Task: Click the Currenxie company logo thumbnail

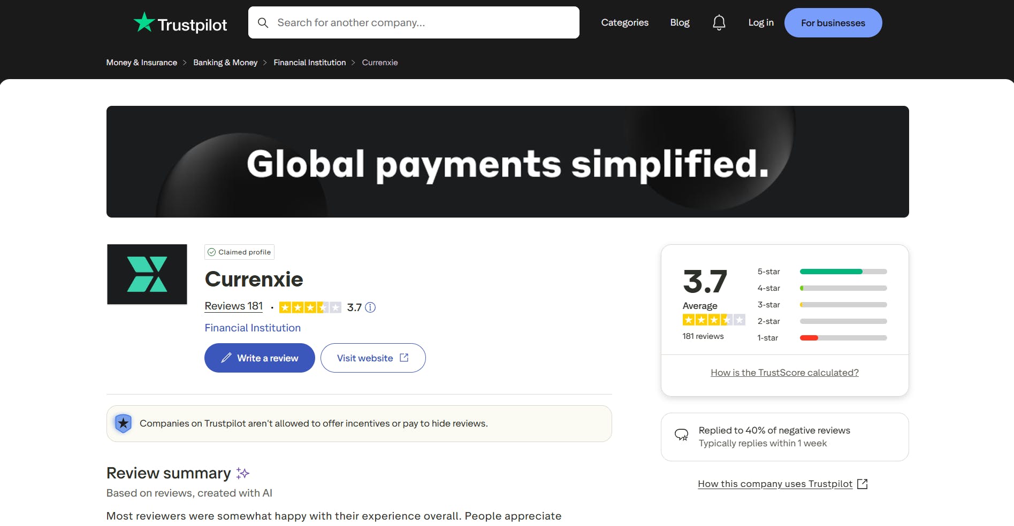Action: pyautogui.click(x=147, y=274)
